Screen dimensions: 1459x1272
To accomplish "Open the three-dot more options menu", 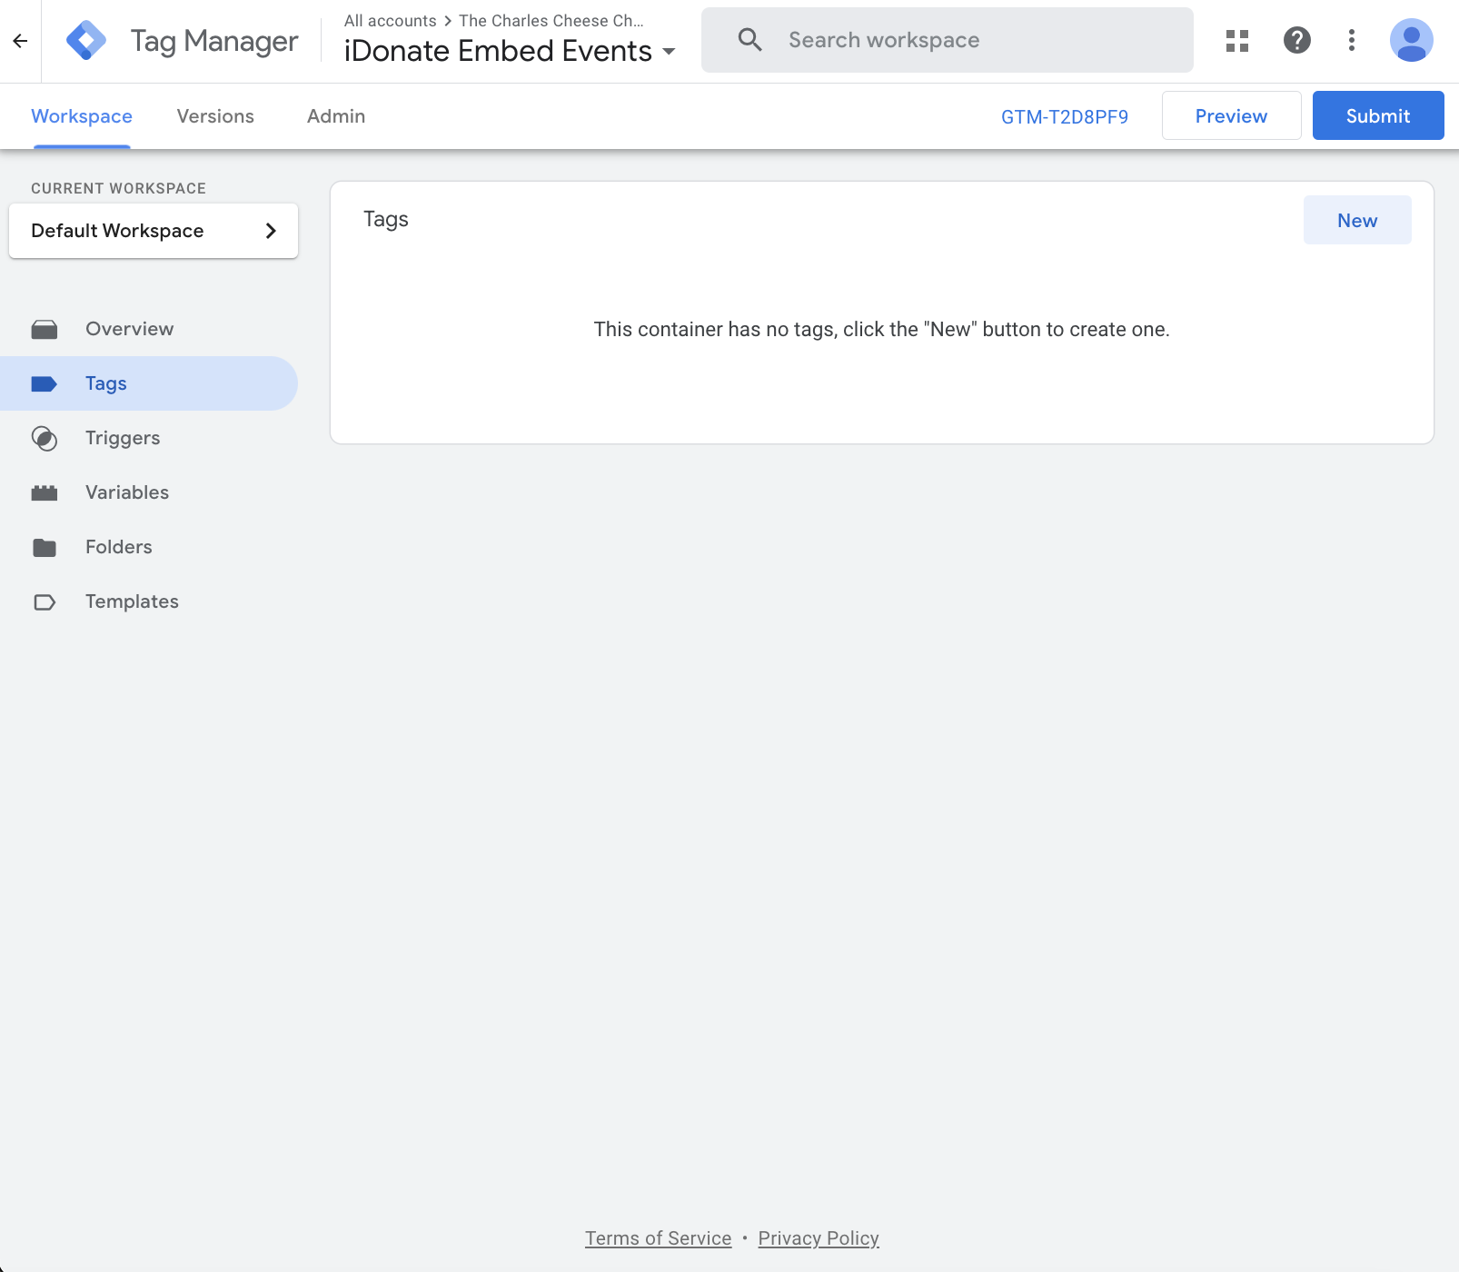I will point(1352,40).
